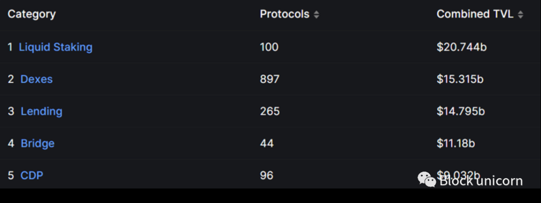This screenshot has width=541, height=203.
Task: Click the Combined TVL column header
Action: click(x=475, y=14)
